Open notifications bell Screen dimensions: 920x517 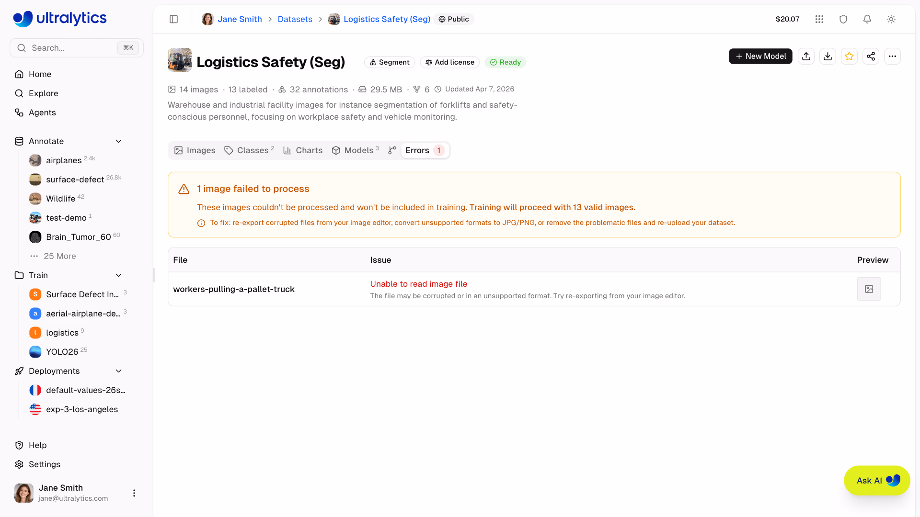tap(867, 19)
